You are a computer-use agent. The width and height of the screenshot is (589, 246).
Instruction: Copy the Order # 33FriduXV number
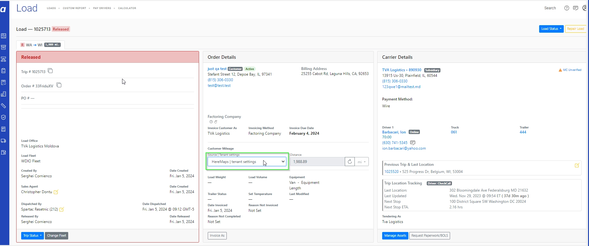[59, 85]
